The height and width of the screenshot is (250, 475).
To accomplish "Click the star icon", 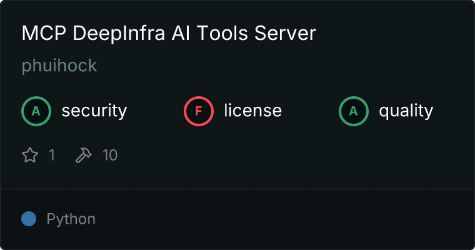I will point(30,155).
